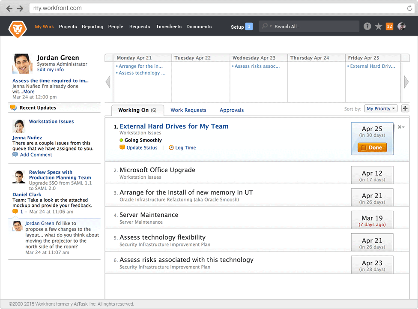This screenshot has width=418, height=309.
Task: Open the My Priority sort dropdown
Action: (380, 109)
